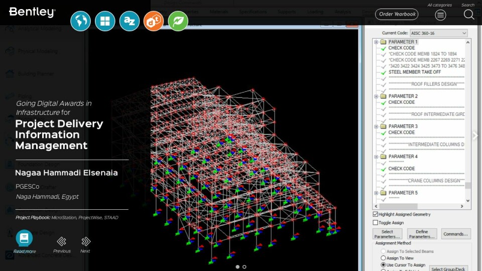
Task: Toggle Highlight Assigned Geometry checkbox
Action: (376, 214)
